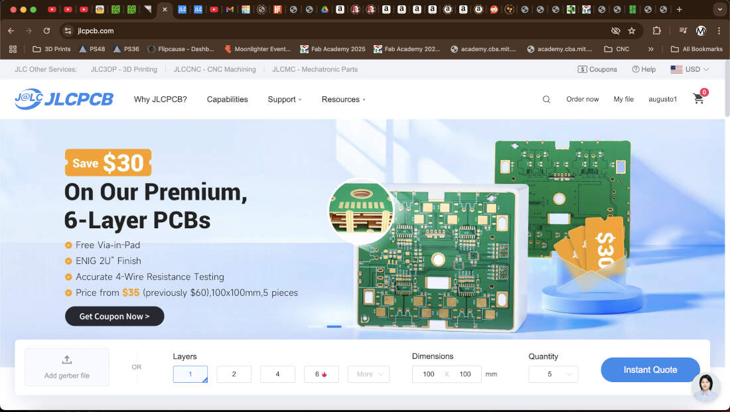Click Order now in the header
This screenshot has width=730, height=412.
[583, 99]
